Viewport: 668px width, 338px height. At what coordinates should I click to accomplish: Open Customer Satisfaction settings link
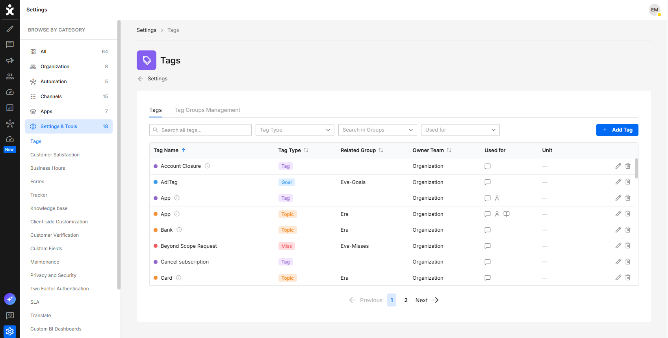click(x=55, y=155)
